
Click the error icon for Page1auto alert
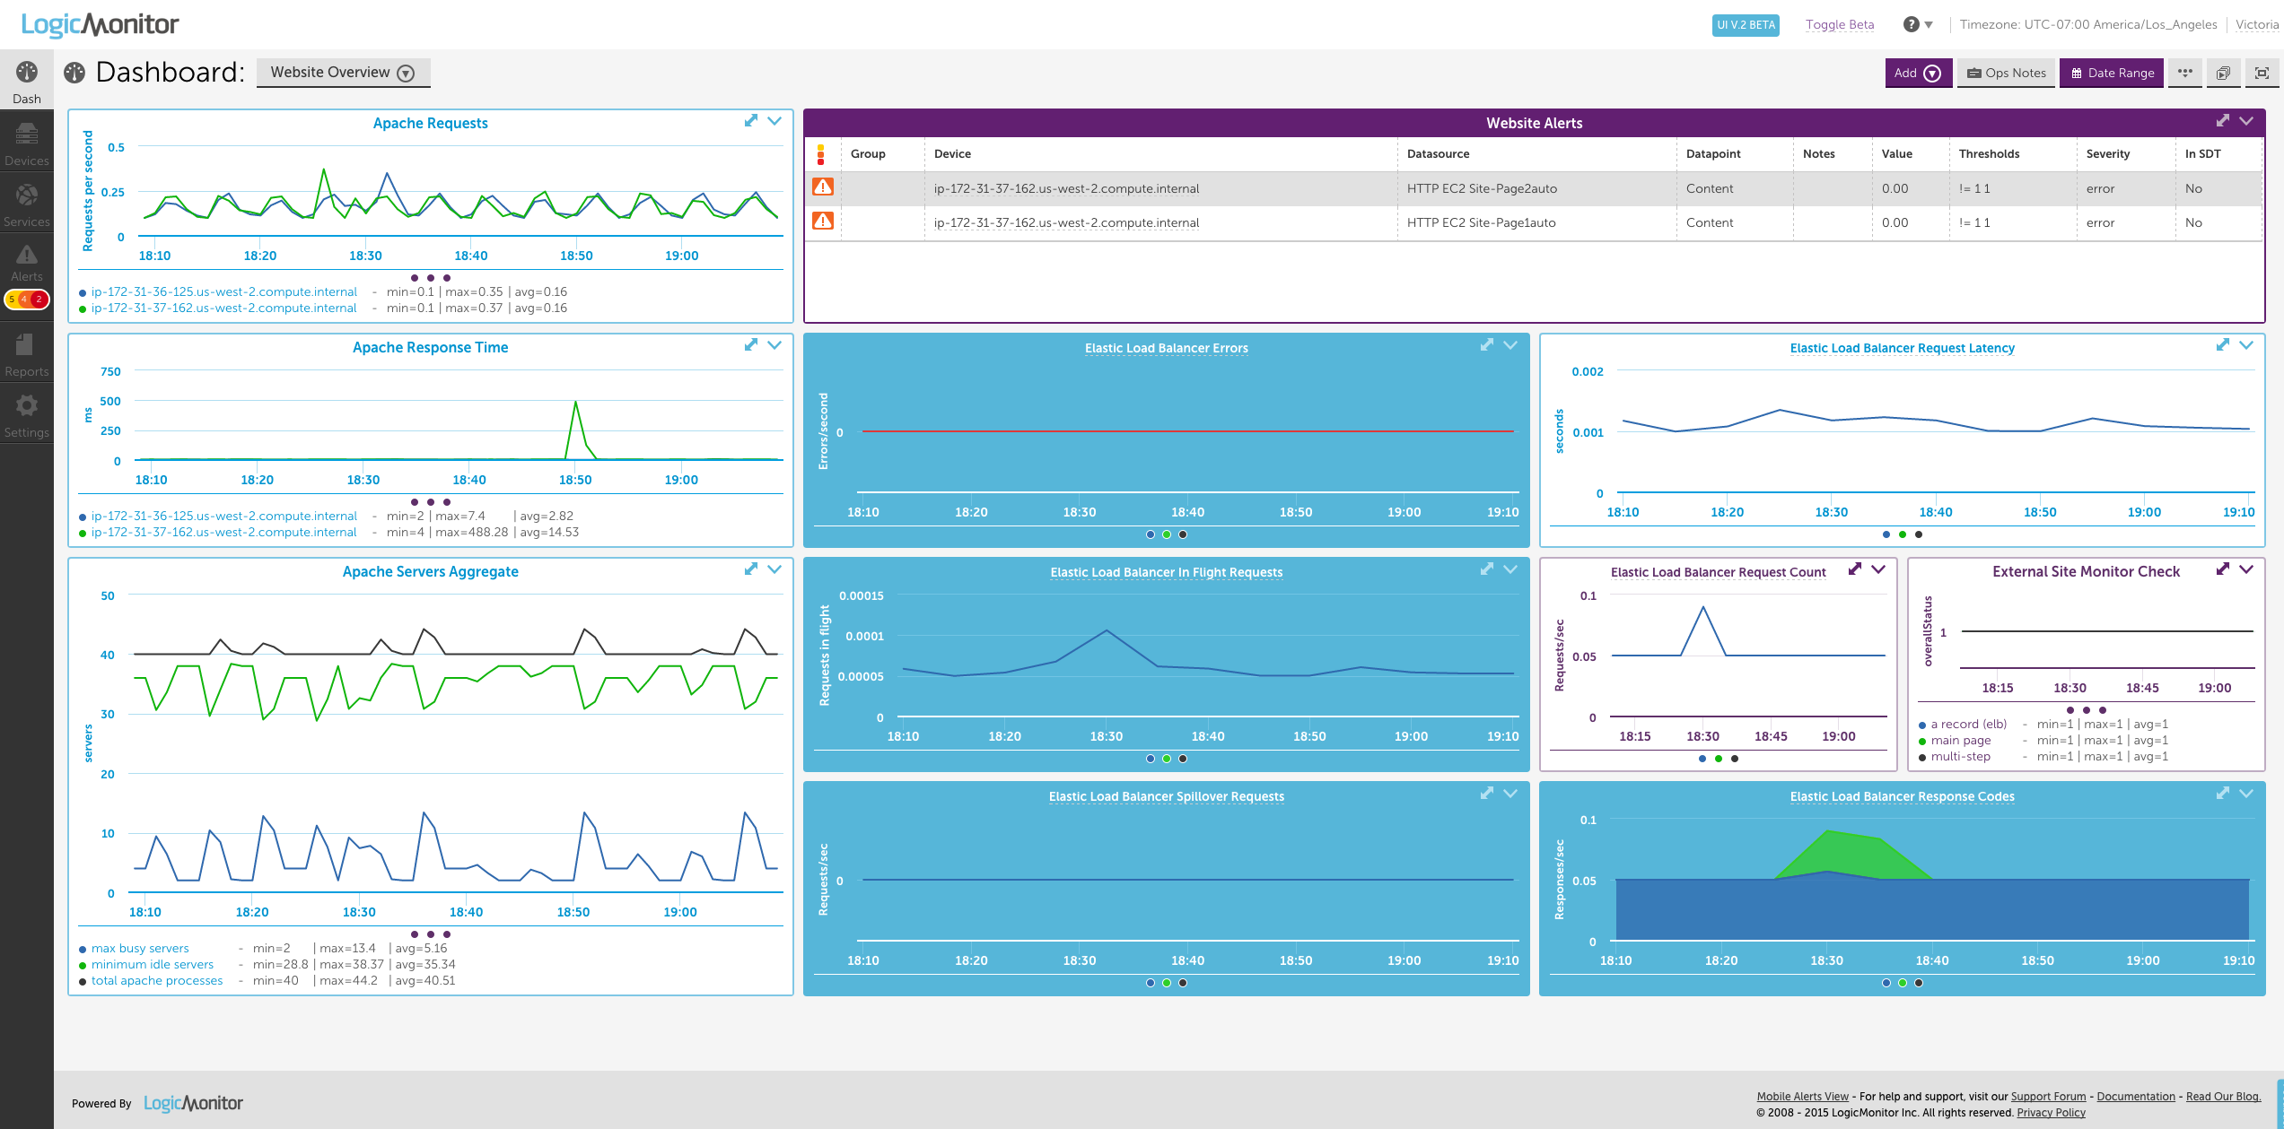tap(823, 221)
